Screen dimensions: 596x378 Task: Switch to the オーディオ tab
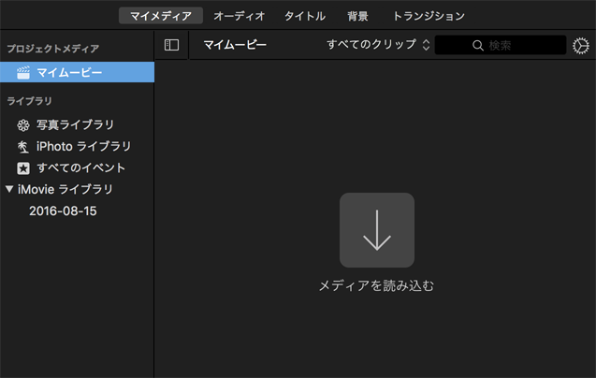tap(239, 16)
